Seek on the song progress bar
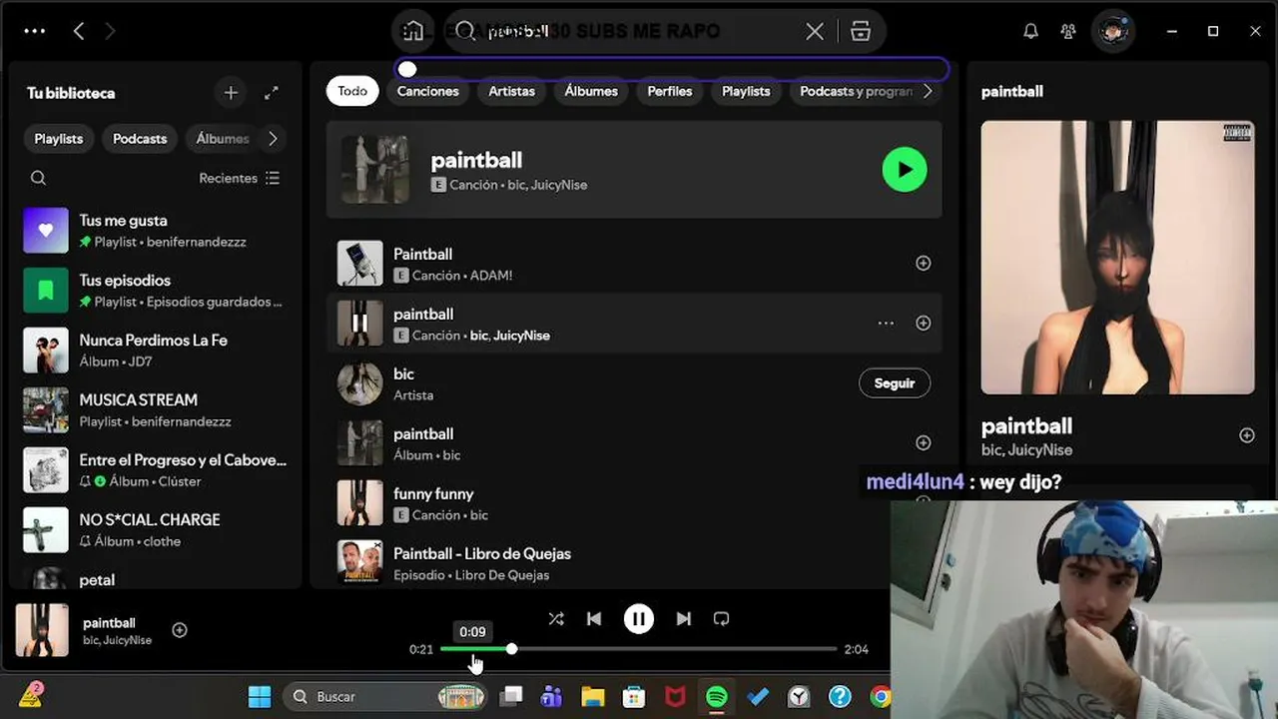Screen dimensions: 1278x719 639,649
